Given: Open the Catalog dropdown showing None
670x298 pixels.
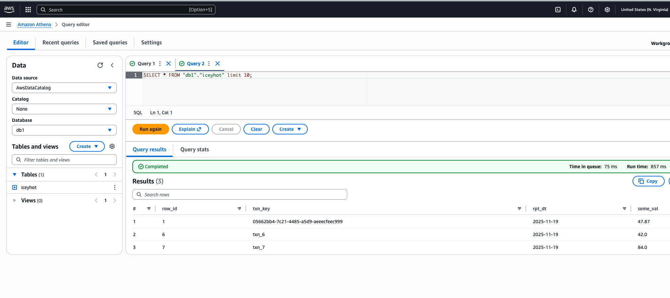Looking at the screenshot, I should (x=64, y=109).
